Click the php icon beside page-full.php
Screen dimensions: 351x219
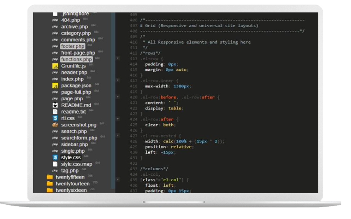pos(55,92)
